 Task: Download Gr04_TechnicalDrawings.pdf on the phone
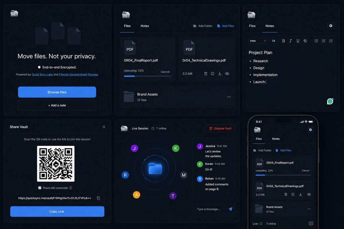(300, 194)
